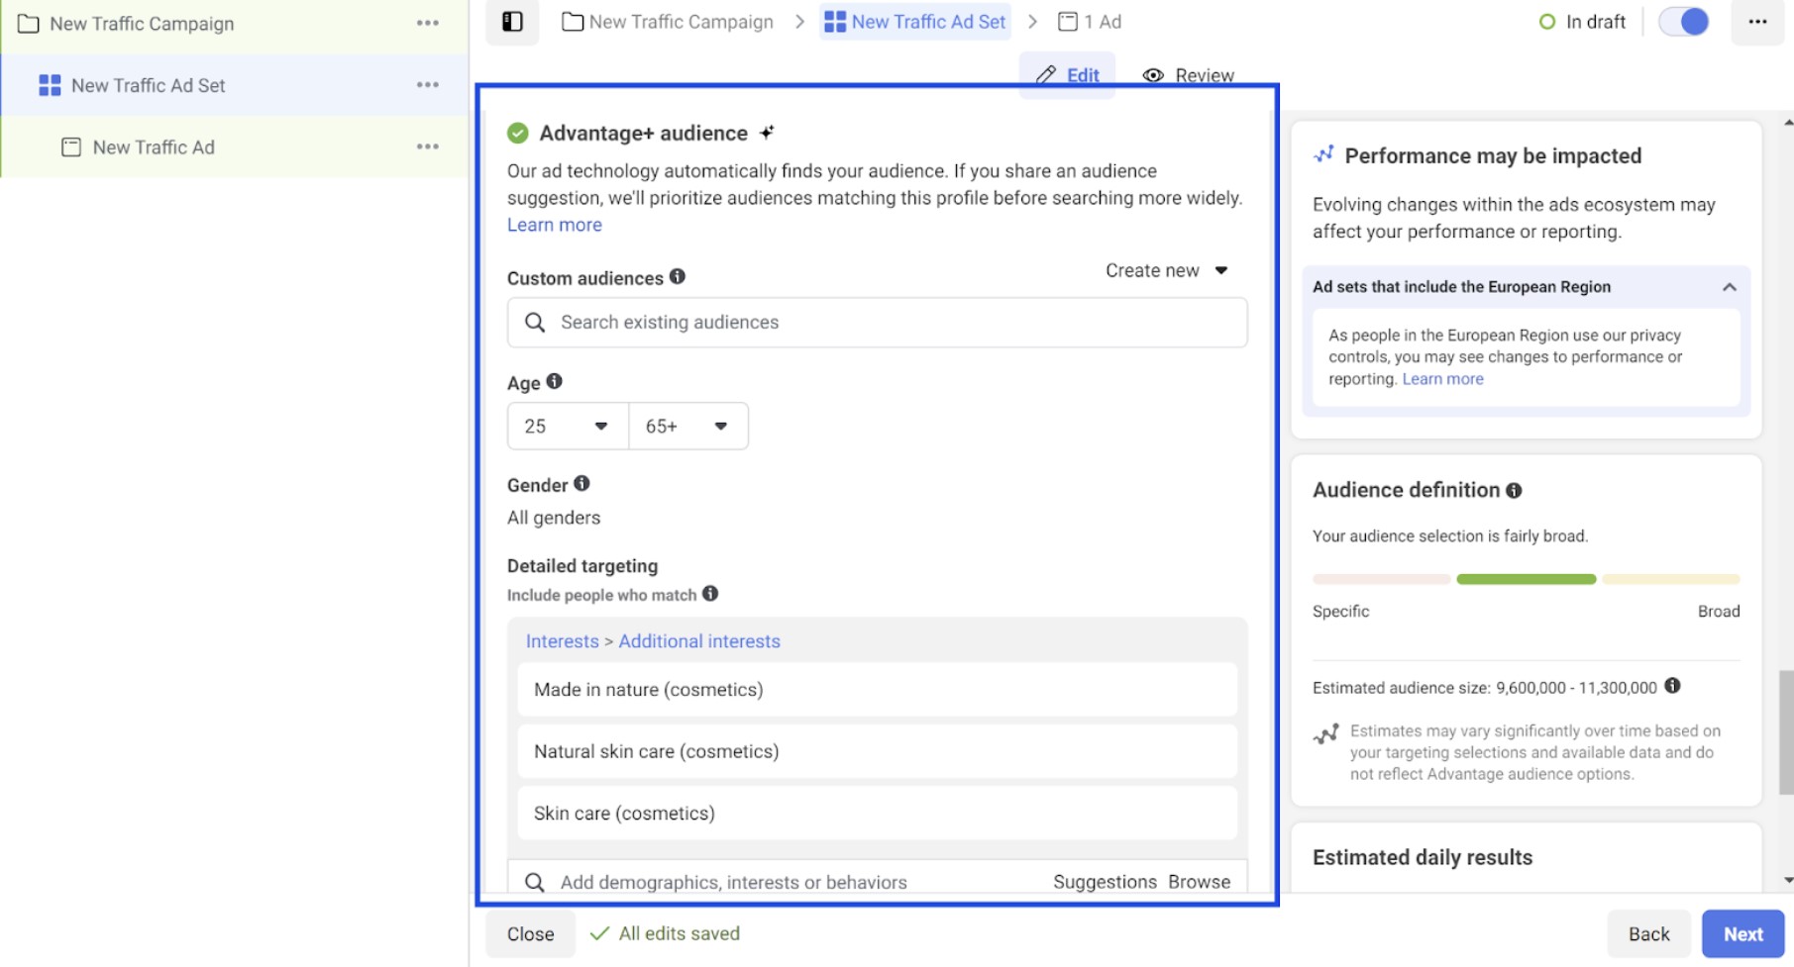
Task: Open New Traffic Ad Set options menu
Action: [x=427, y=85]
